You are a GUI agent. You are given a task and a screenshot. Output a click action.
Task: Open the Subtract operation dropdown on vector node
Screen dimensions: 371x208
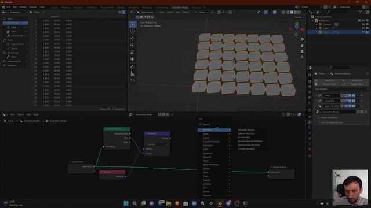click(x=157, y=144)
